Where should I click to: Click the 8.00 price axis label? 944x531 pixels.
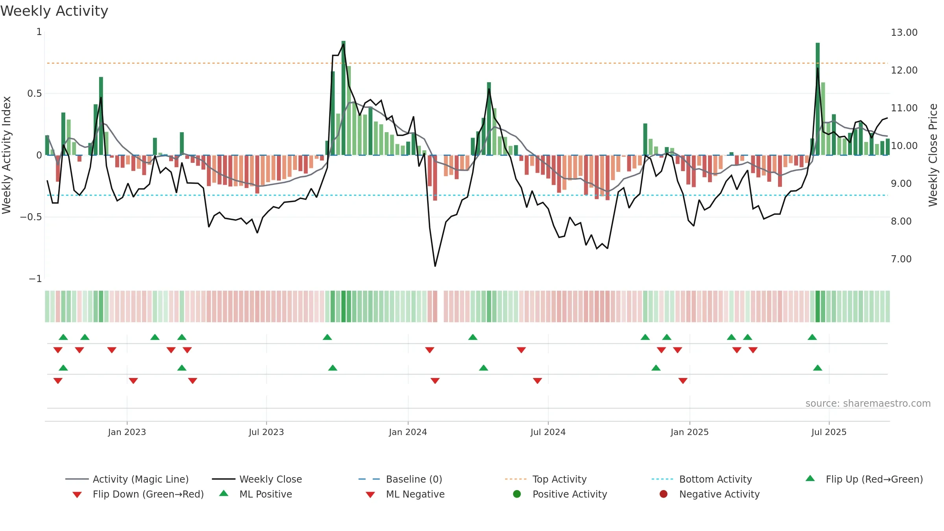coord(901,221)
